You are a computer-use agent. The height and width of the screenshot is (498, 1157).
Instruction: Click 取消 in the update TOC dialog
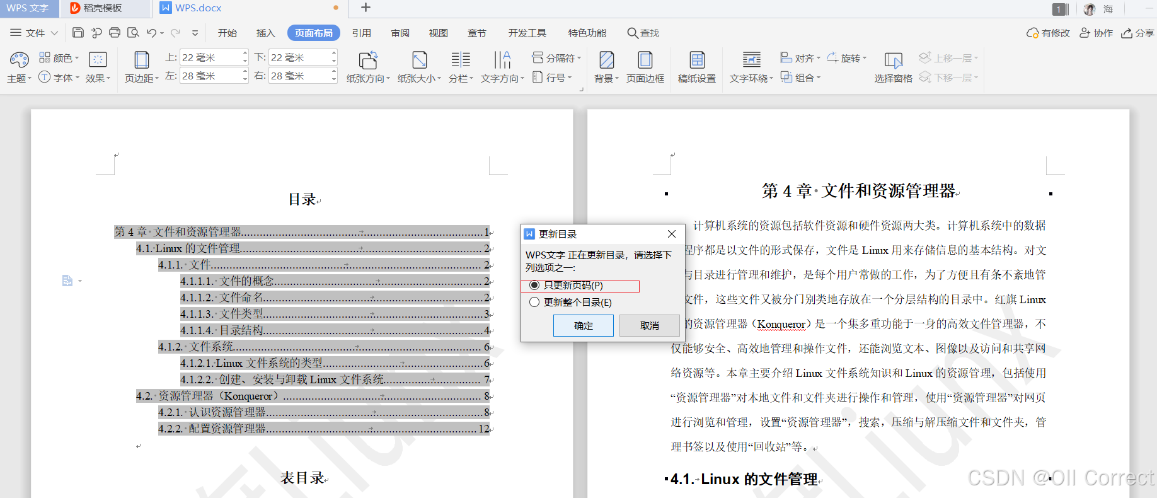click(650, 325)
